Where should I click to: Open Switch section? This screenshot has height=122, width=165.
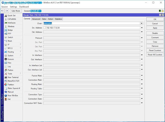(x=13, y=37)
